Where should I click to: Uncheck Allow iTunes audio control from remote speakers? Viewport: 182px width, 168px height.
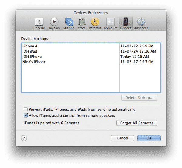point(26,115)
